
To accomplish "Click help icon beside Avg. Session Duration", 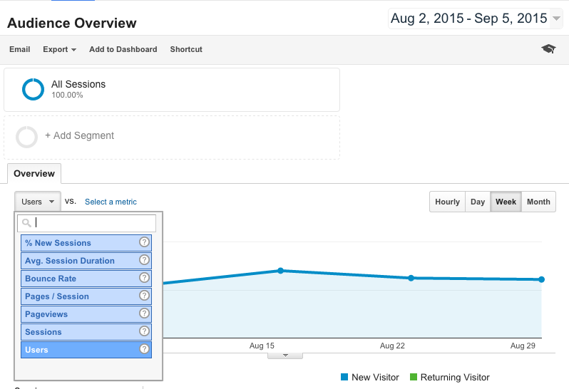I will pos(144,261).
